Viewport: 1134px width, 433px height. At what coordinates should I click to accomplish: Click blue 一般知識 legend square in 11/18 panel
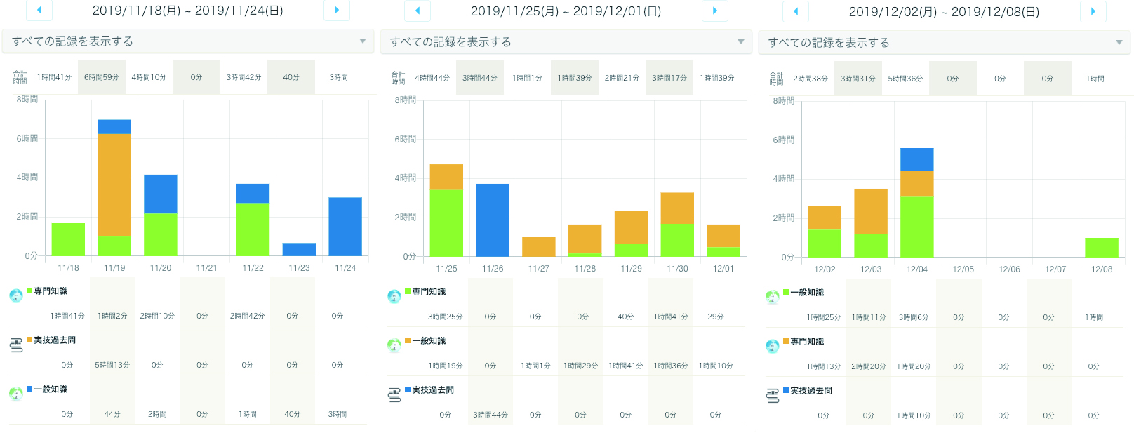[29, 388]
